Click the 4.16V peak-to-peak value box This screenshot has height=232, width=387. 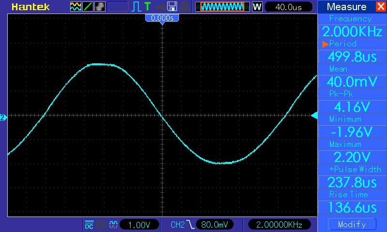tap(352, 107)
